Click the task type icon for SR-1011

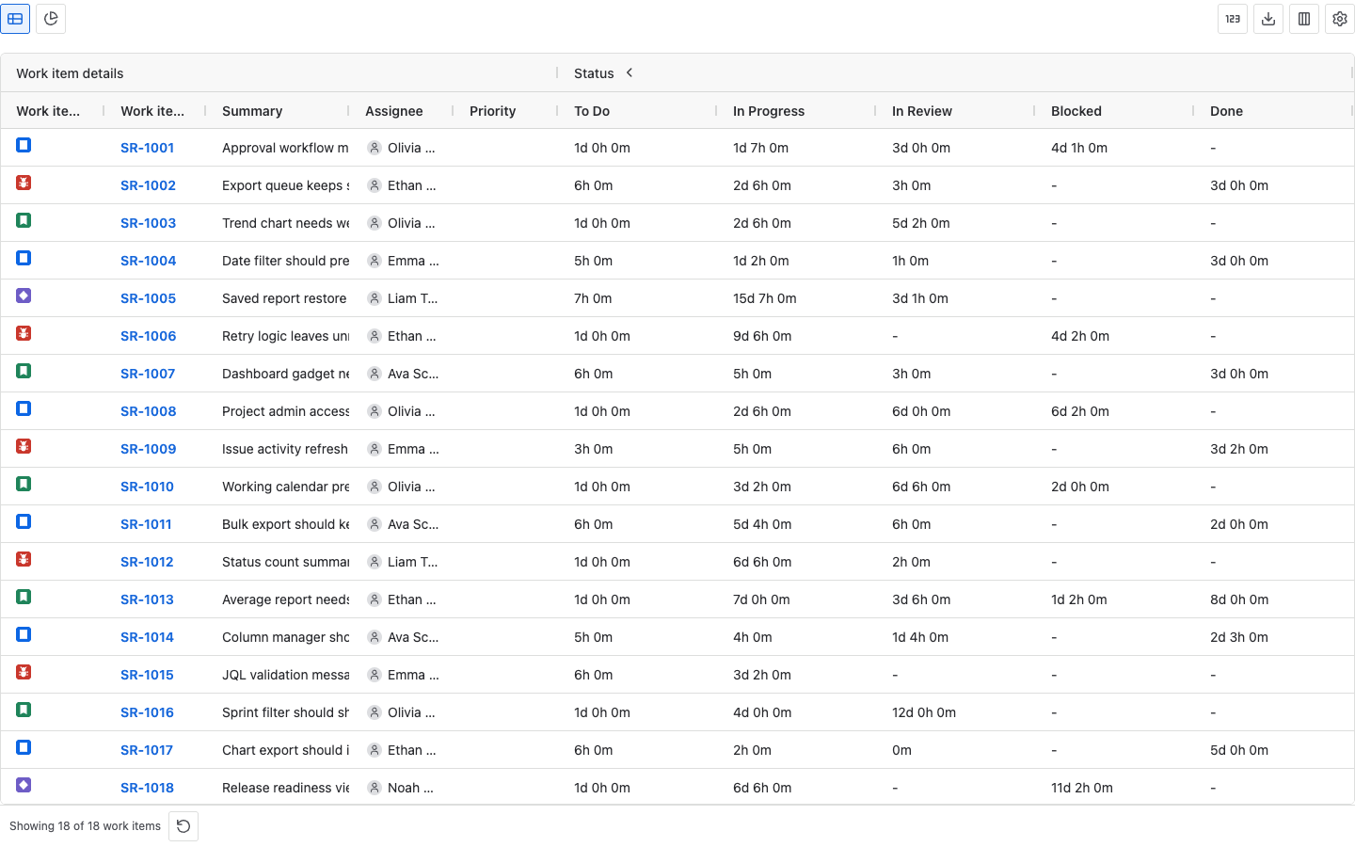[x=24, y=521]
